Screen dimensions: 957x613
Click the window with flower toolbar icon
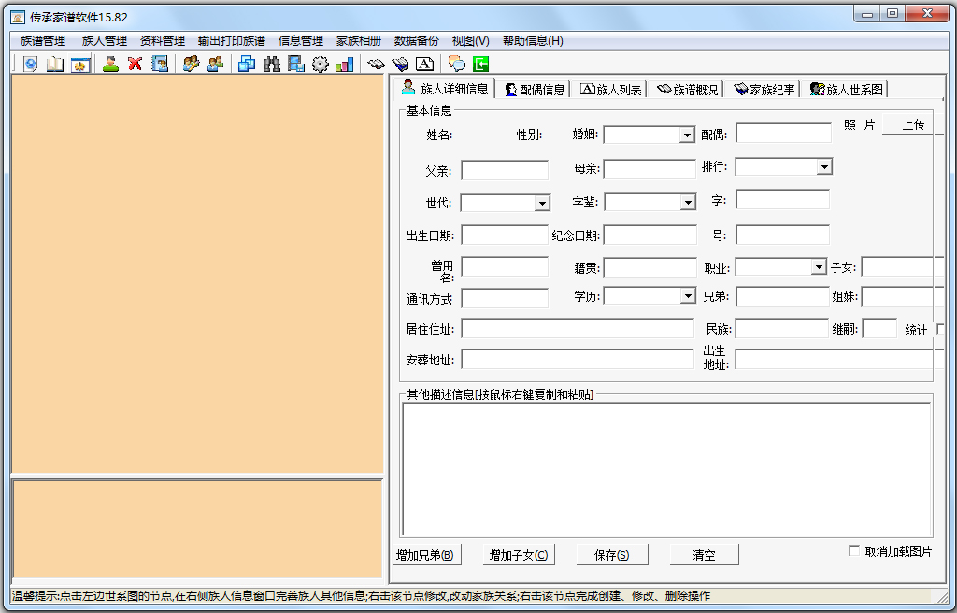pyautogui.click(x=80, y=64)
